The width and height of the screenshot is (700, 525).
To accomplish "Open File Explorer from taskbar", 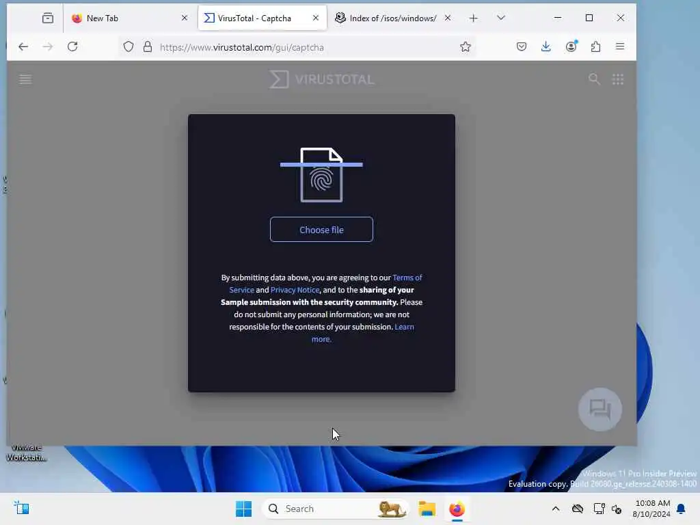I will point(427,509).
